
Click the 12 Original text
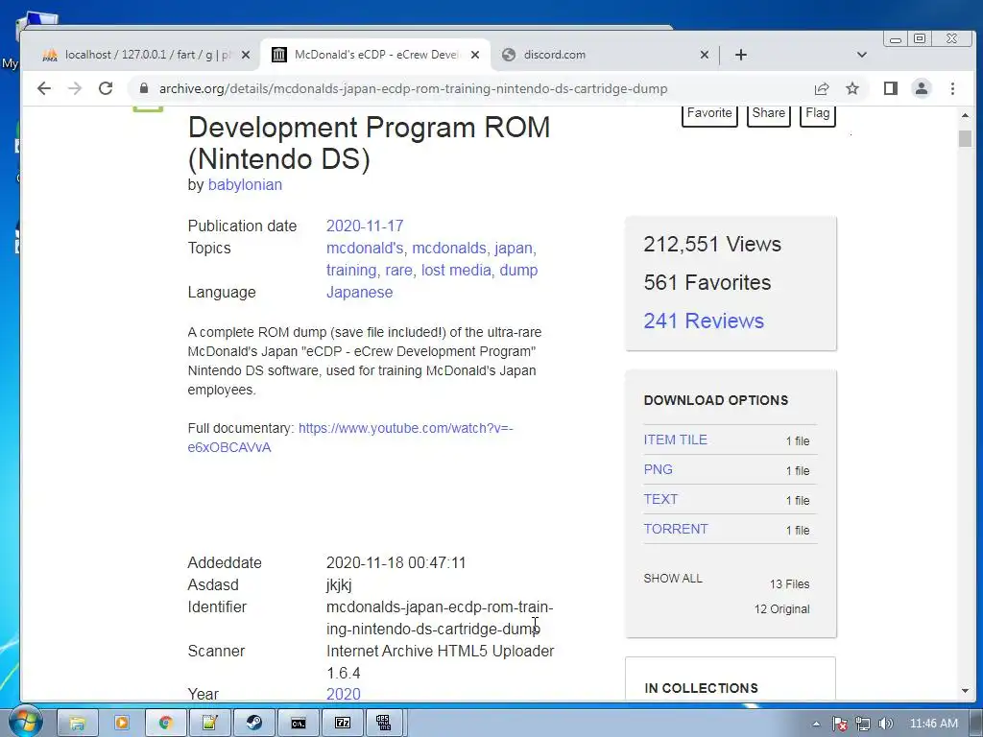tap(781, 609)
